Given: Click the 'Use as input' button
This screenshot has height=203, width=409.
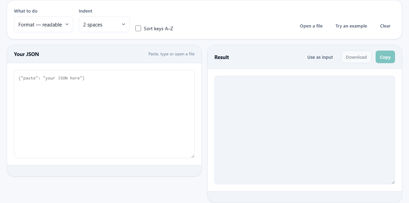Looking at the screenshot, I should pos(320,57).
